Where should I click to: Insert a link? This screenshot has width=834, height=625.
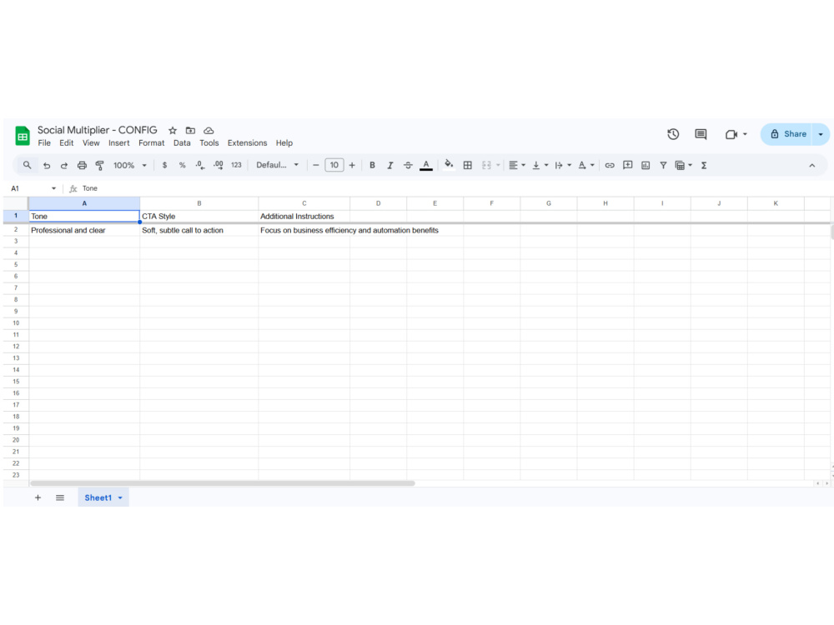pyautogui.click(x=610, y=165)
